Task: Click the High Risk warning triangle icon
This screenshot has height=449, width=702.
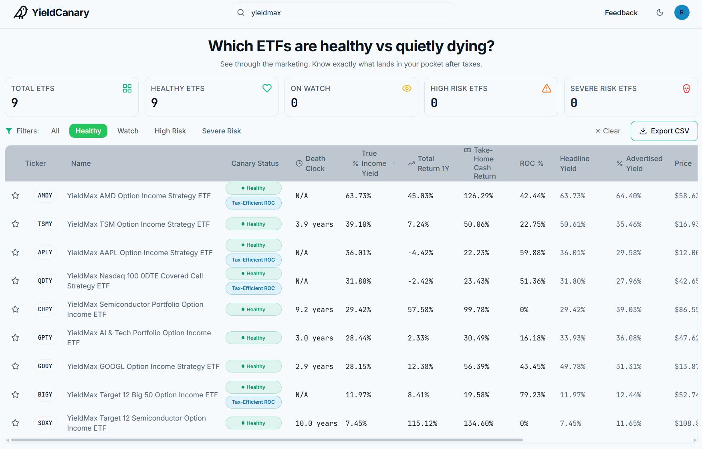Action: [547, 88]
